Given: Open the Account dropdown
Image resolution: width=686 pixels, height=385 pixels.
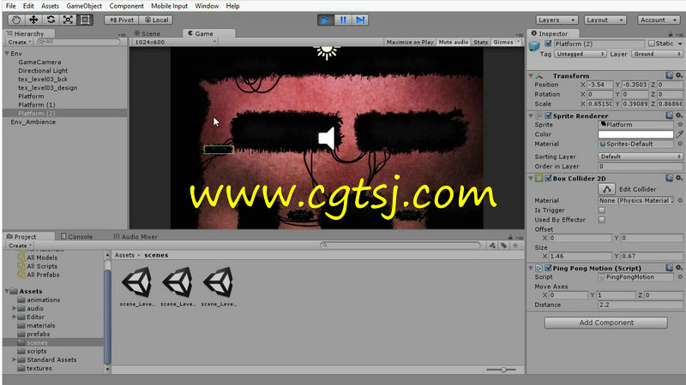Looking at the screenshot, I should click(659, 20).
